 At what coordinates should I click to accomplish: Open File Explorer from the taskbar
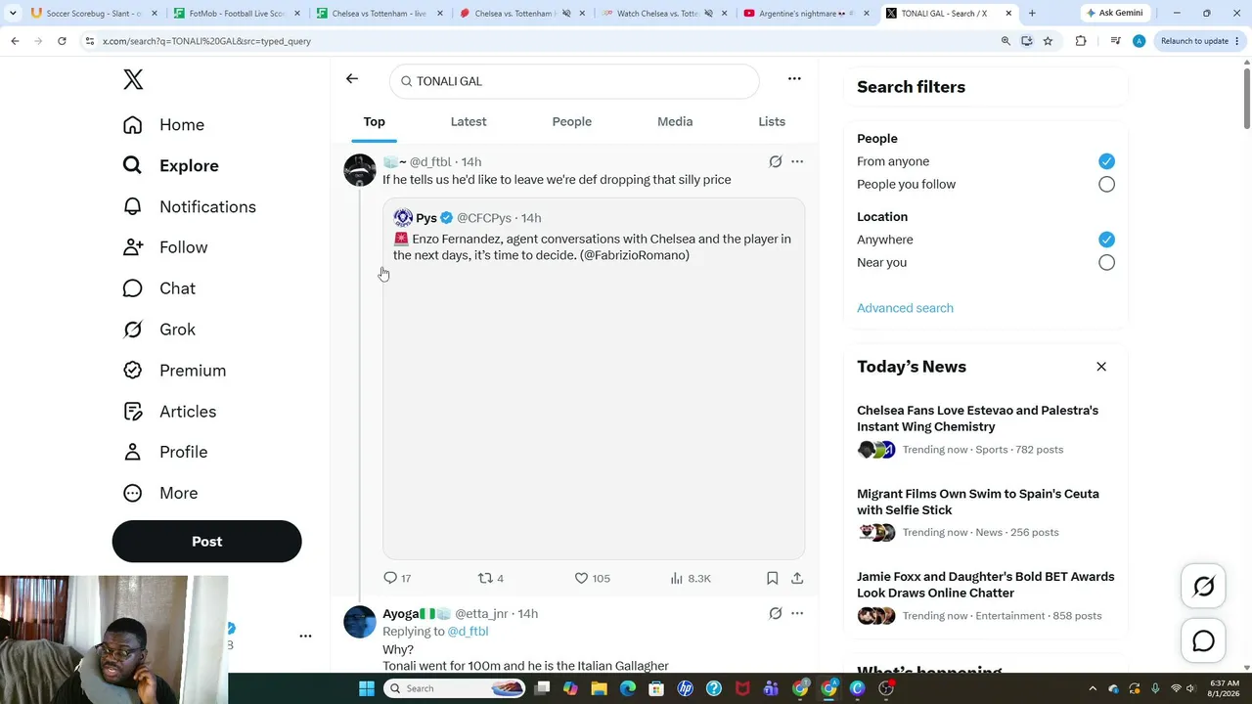(600, 688)
